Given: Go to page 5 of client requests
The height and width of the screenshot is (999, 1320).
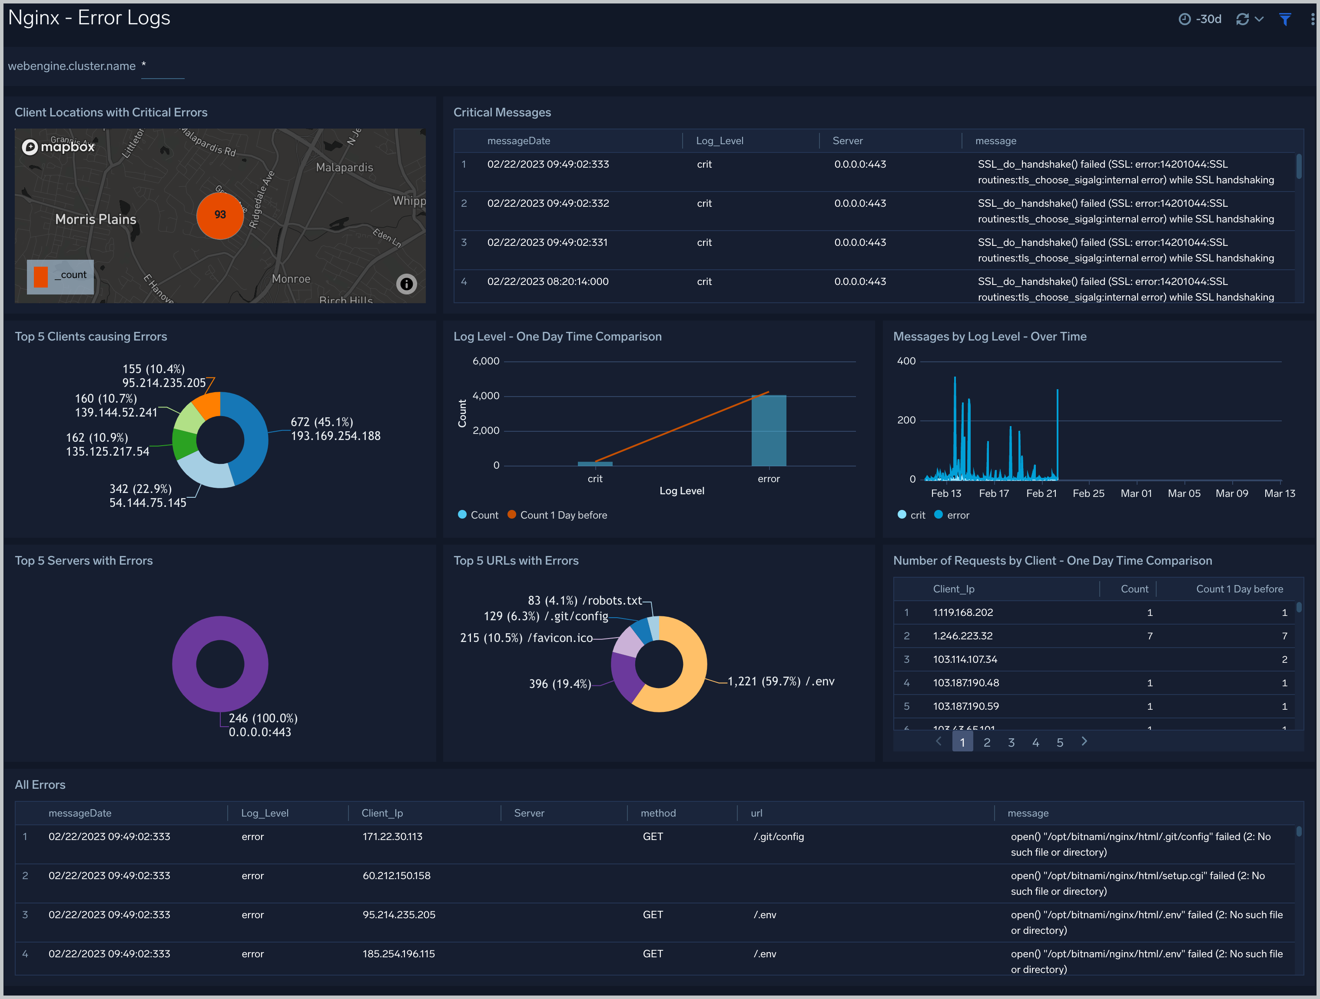Looking at the screenshot, I should click(1060, 742).
